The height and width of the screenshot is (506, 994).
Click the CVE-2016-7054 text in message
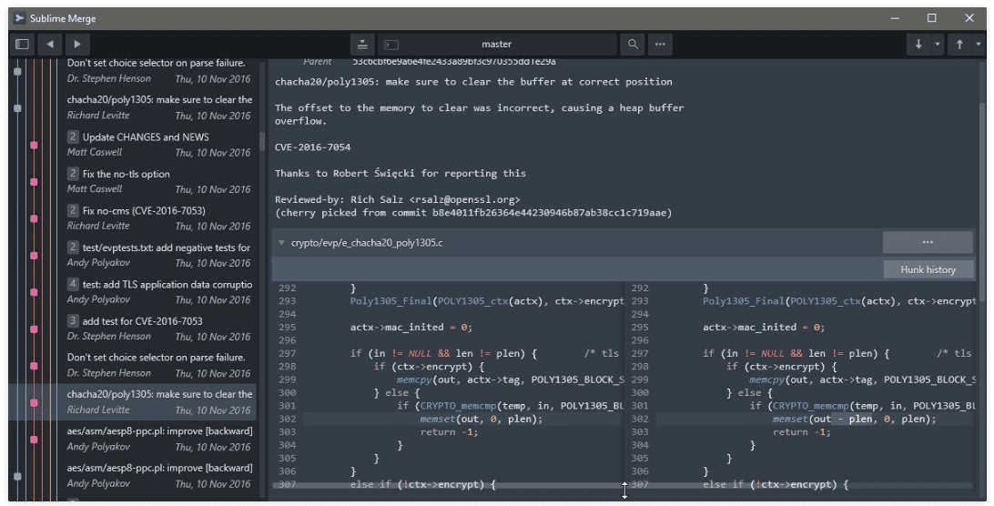click(x=312, y=147)
